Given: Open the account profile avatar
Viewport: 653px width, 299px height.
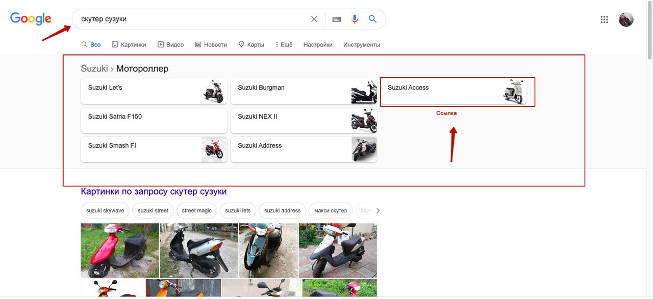Looking at the screenshot, I should [626, 19].
